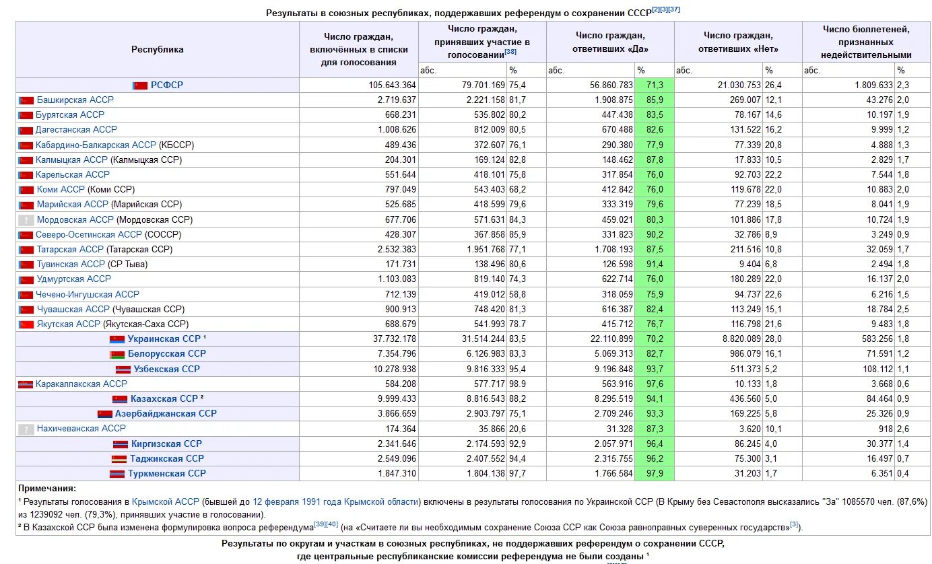
Task: Follow the Киргизская ССР link
Action: pos(166,444)
